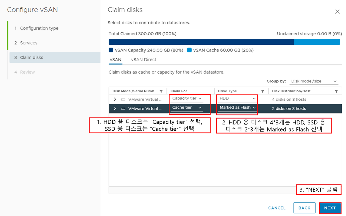Switch to the vSAN tab
The height and width of the screenshot is (216, 346).
[x=115, y=60]
